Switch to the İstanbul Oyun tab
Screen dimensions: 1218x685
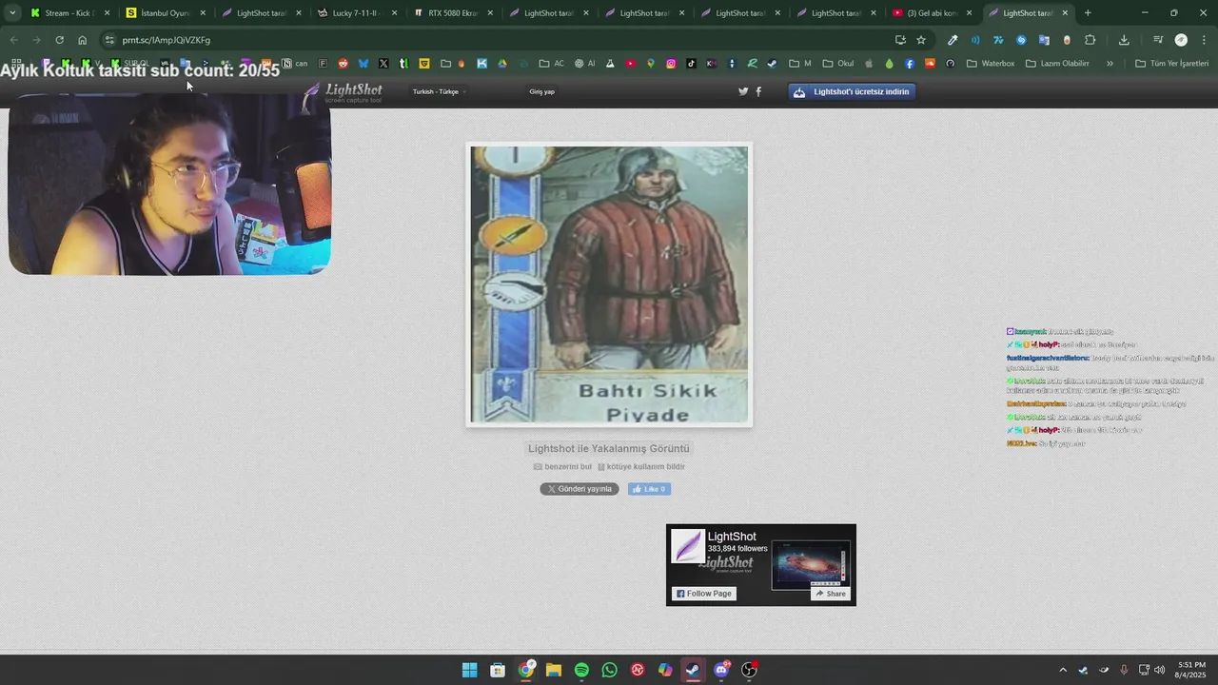click(167, 13)
